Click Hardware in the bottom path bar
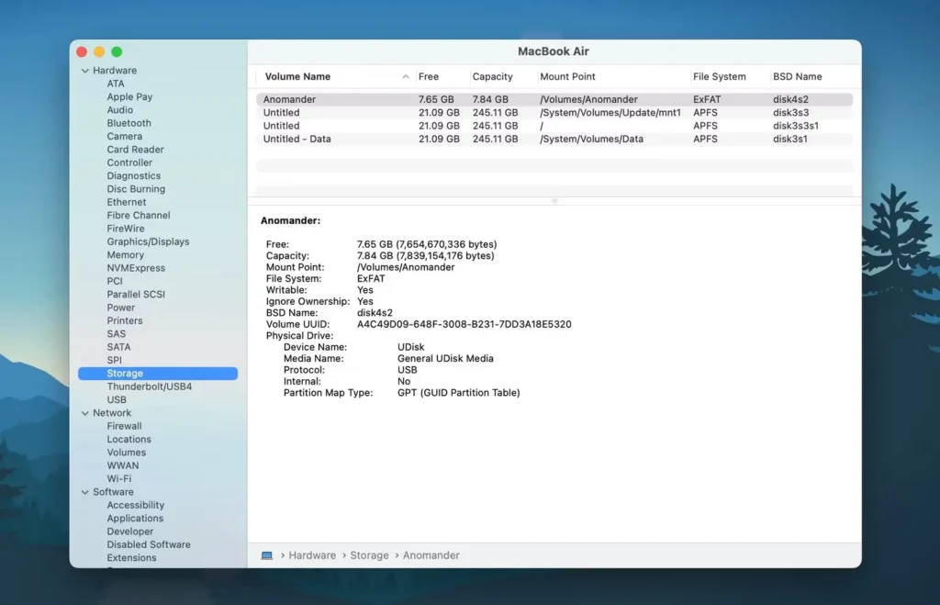Viewport: 940px width, 605px height. point(312,555)
